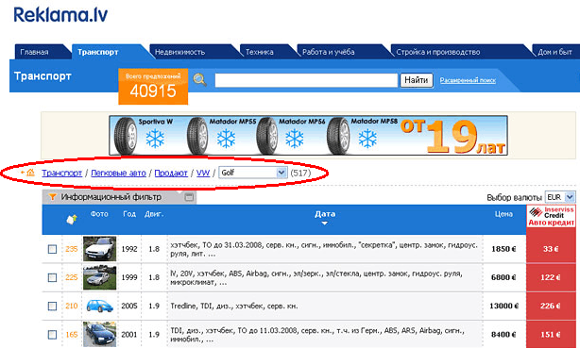Open the Golf model dropdown
This screenshot has width=580, height=348.
(253, 173)
